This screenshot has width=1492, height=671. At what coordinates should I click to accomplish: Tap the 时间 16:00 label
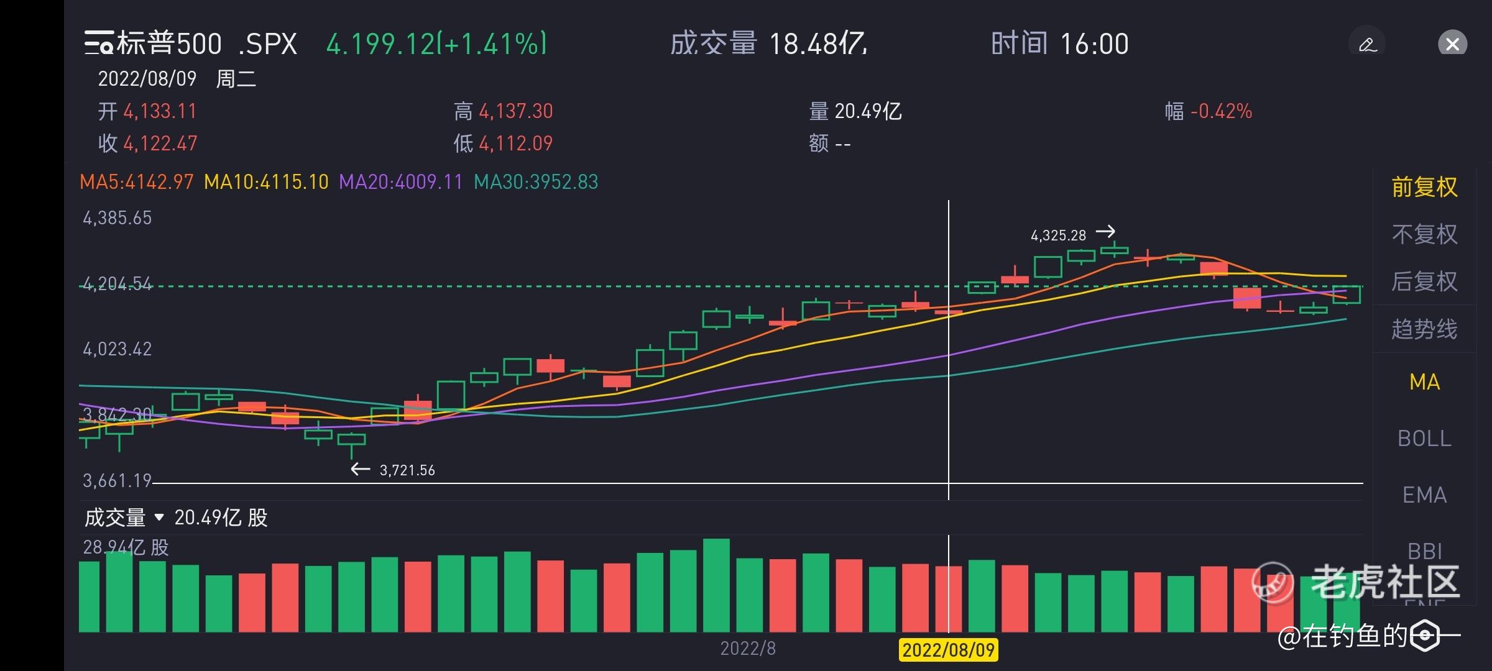coord(1060,43)
